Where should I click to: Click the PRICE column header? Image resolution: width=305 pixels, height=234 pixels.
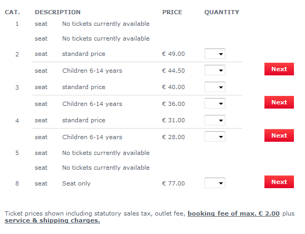click(x=172, y=12)
